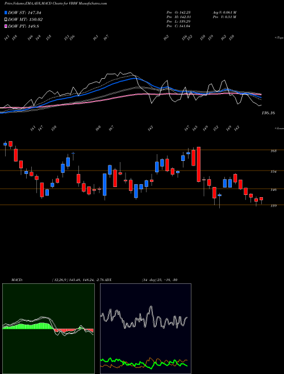Screen dimensions: 284x374
Task: Click the 154 price level label
Action: tap(274, 171)
